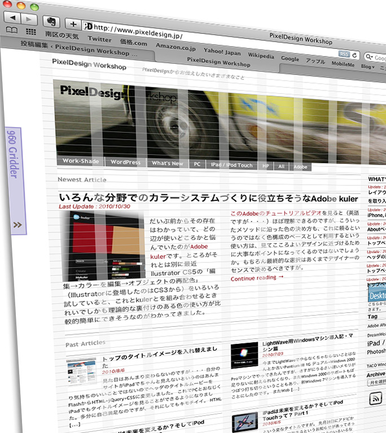Click the kuler screenshot thumbnail
The width and height of the screenshot is (386, 433).
[x=103, y=246]
